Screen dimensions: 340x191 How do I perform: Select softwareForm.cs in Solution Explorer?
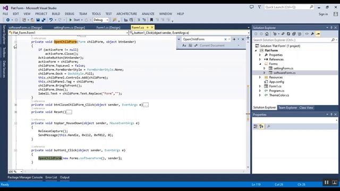(284, 73)
